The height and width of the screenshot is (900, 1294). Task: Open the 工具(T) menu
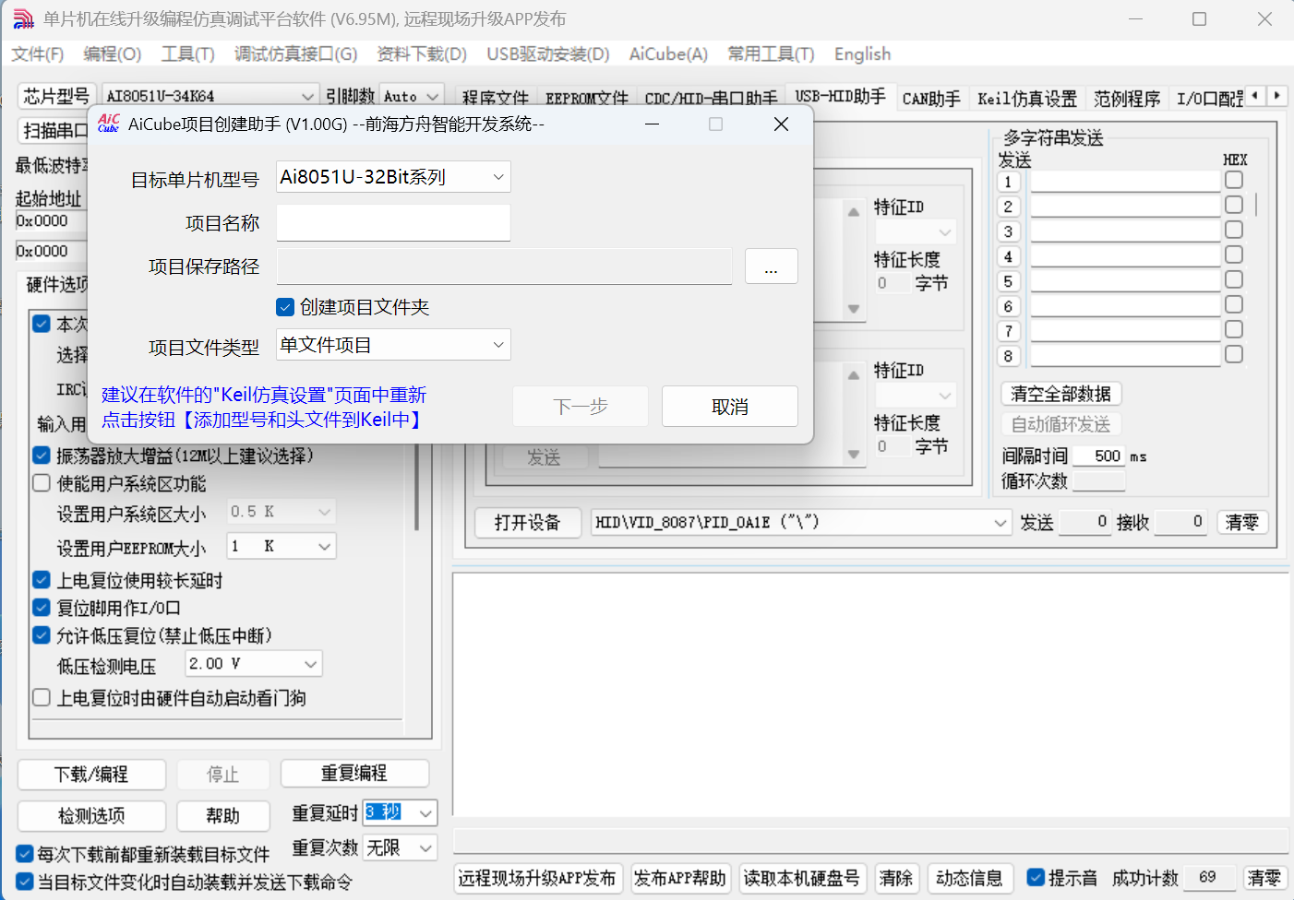[188, 54]
